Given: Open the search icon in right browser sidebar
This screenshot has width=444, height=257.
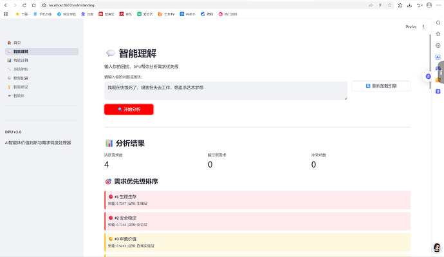Looking at the screenshot, I should click(x=438, y=23).
